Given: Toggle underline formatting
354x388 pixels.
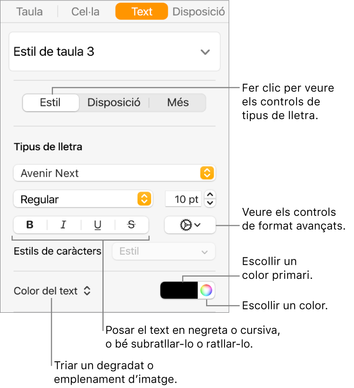Looking at the screenshot, I should 98,225.
